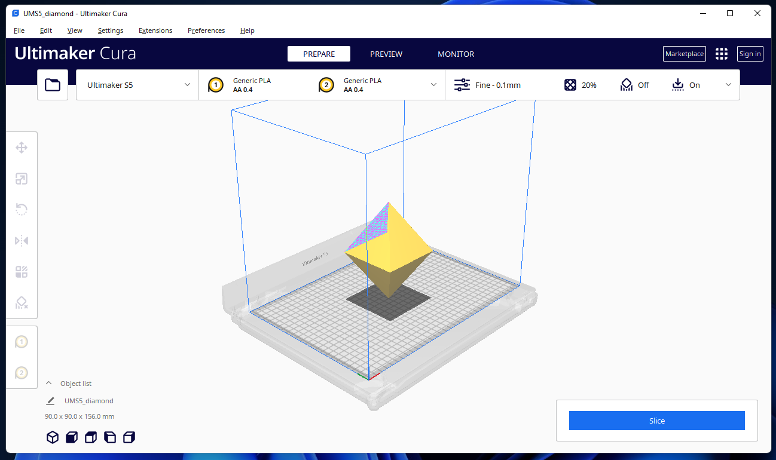
Task: Switch to left side view icon
Action: point(110,437)
